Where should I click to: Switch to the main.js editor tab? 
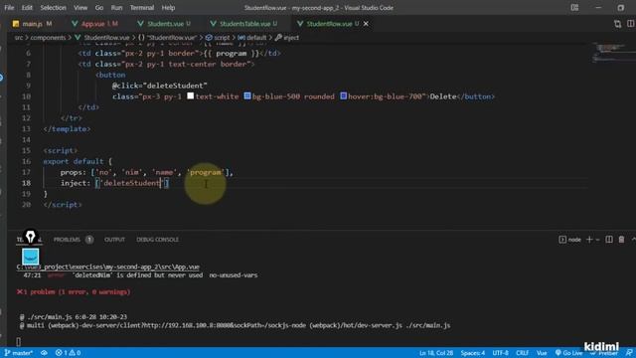coord(33,24)
